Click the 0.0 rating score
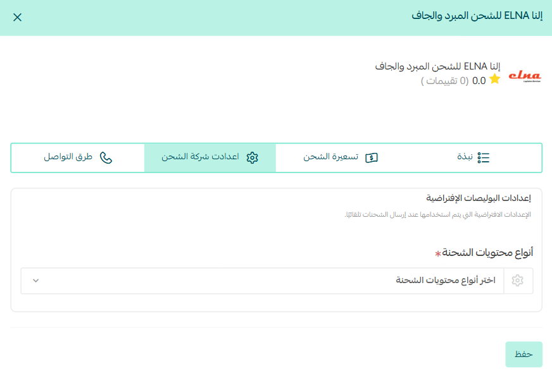The image size is (552, 376). 479,81
